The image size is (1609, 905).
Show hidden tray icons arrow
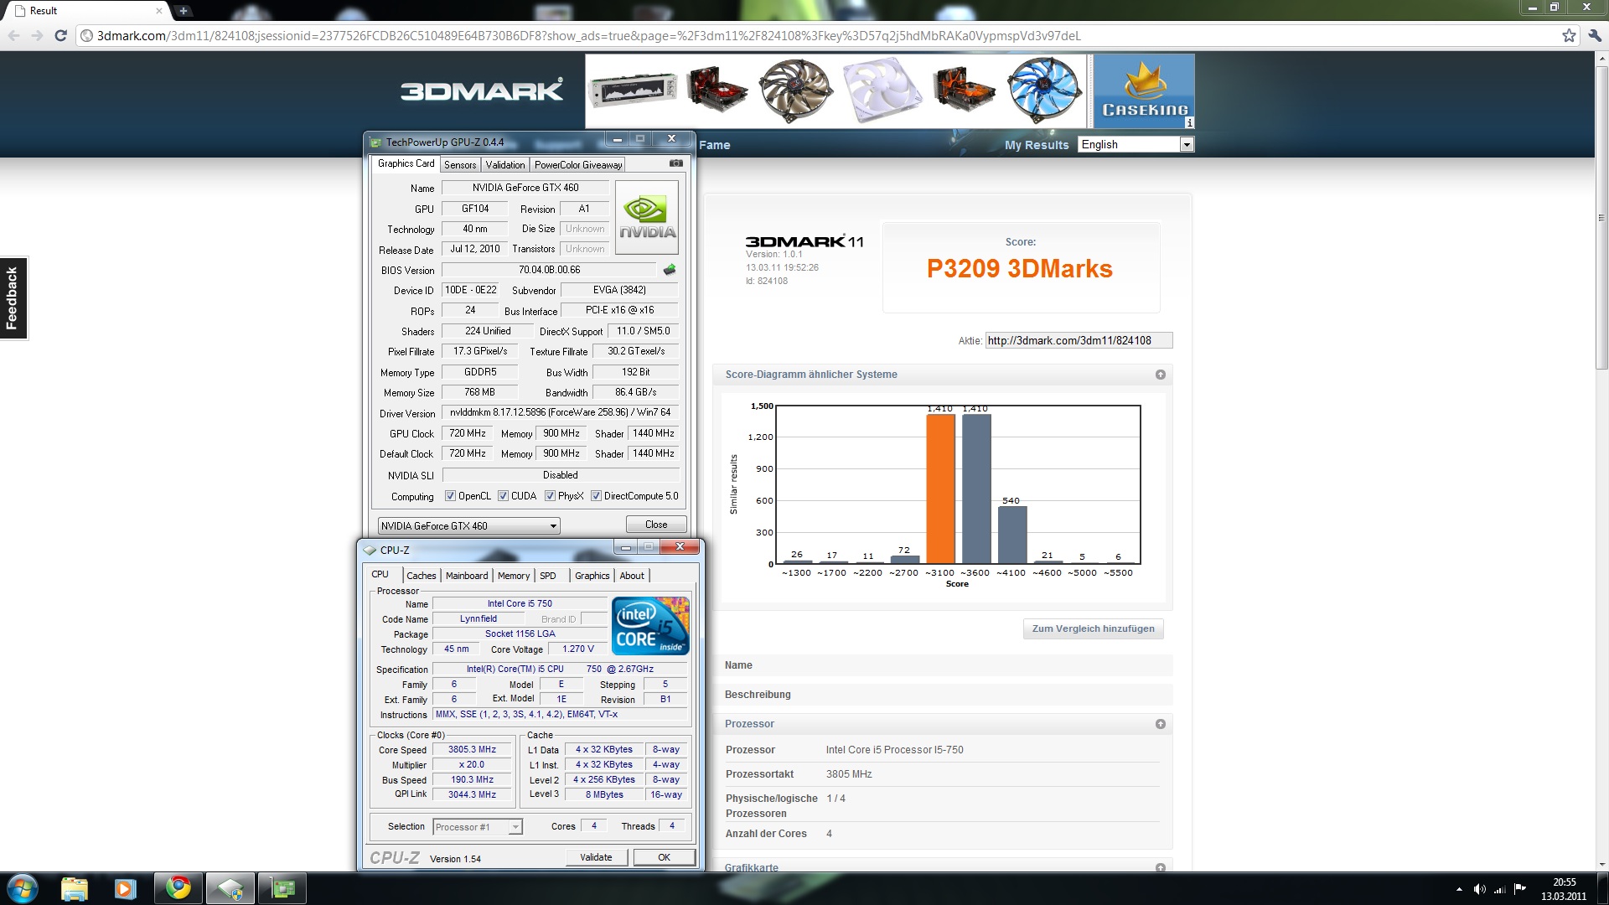[1459, 889]
